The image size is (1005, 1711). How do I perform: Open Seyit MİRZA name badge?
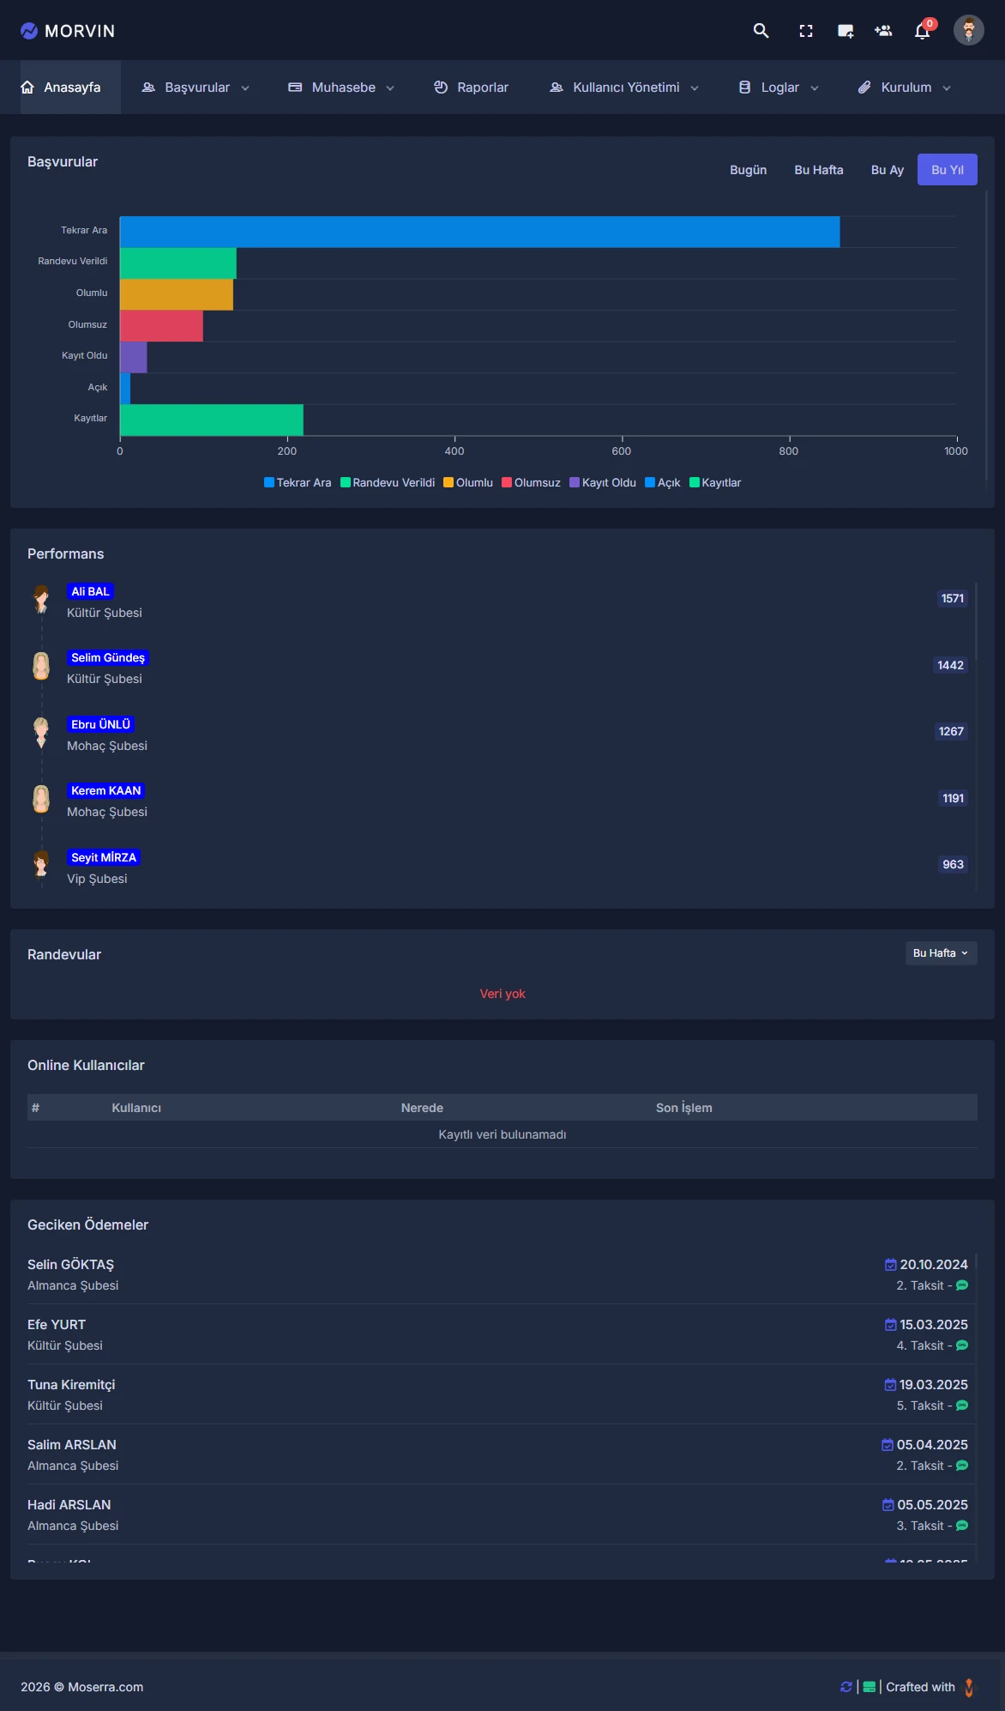104,857
